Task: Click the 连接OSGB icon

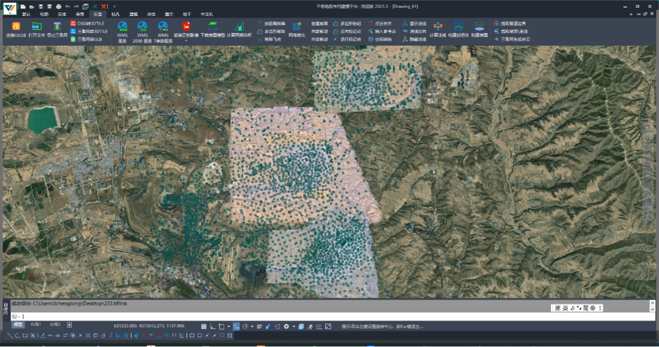Action: pos(16,27)
